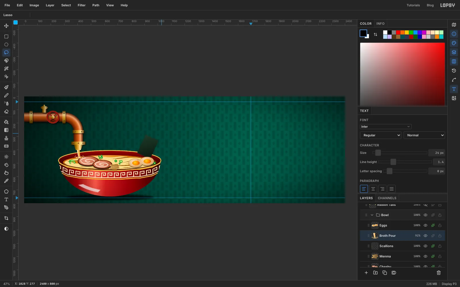Click the red swatch in the palette
460x287 pixels.
(x=398, y=32)
